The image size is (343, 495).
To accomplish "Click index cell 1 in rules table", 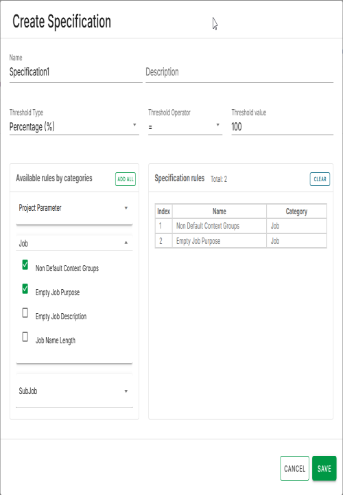I will [163, 226].
